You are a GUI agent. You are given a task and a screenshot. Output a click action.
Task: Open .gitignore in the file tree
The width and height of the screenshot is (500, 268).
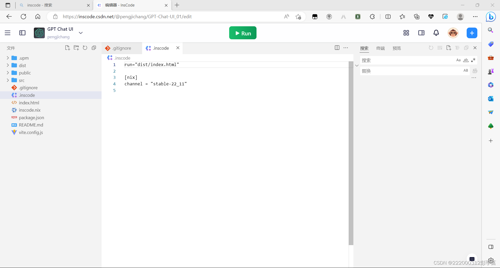(x=51, y=88)
